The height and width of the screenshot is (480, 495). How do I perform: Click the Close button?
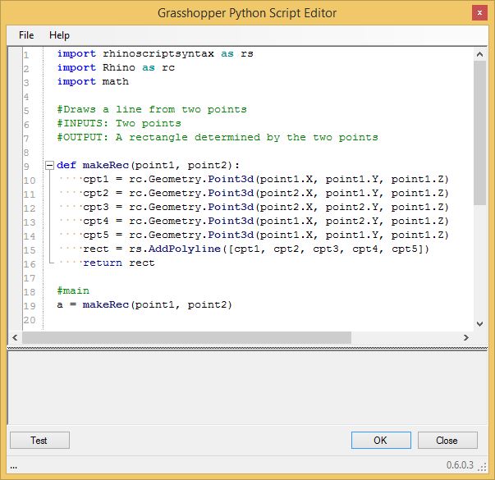click(x=447, y=441)
